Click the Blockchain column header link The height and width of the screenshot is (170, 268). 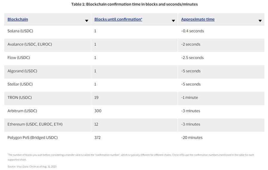18,19
